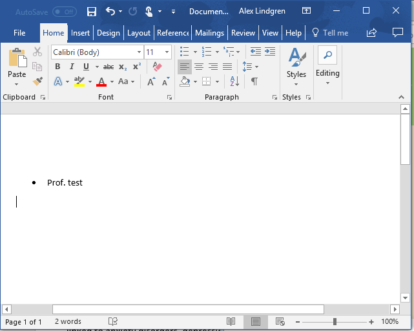Image resolution: width=414 pixels, height=331 pixels.
Task: Switch to the Design tab
Action: coord(109,33)
